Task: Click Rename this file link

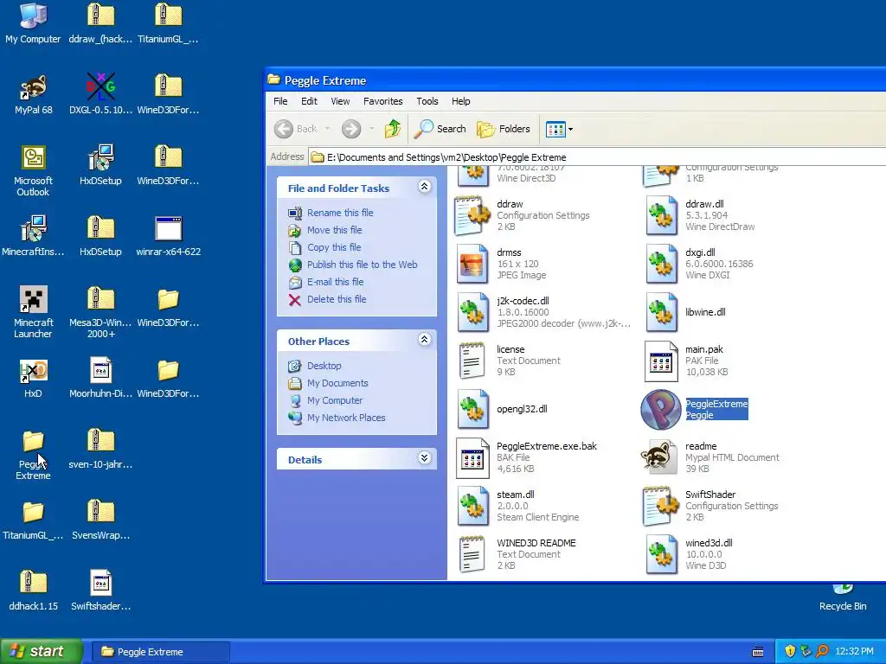Action: (340, 213)
